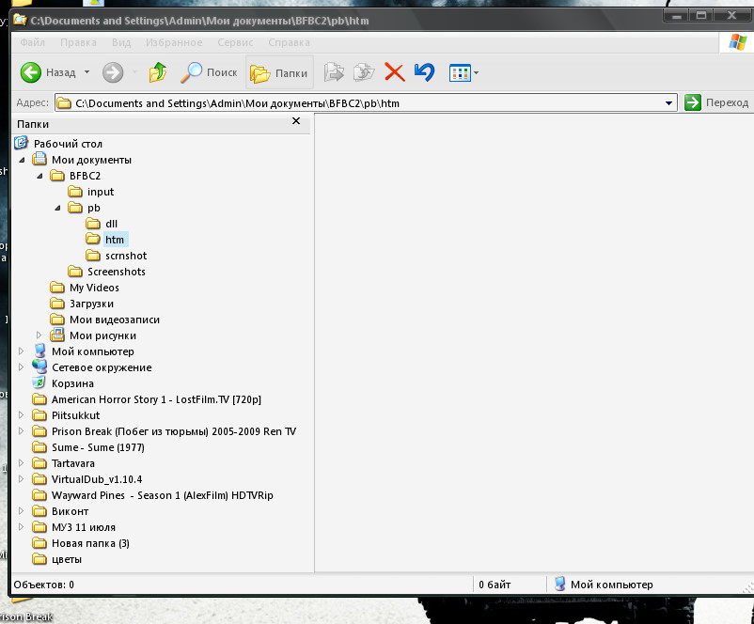The height and width of the screenshot is (624, 754).
Task: Open the Правка menu
Action: 78,42
